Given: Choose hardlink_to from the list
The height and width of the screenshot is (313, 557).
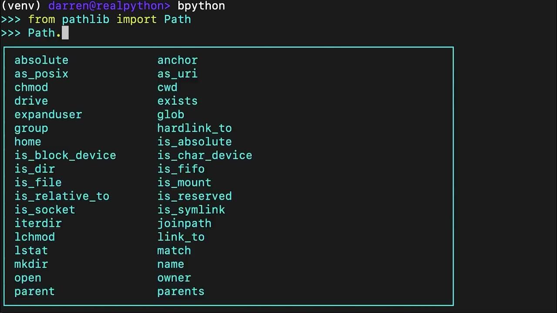Looking at the screenshot, I should pos(195,128).
